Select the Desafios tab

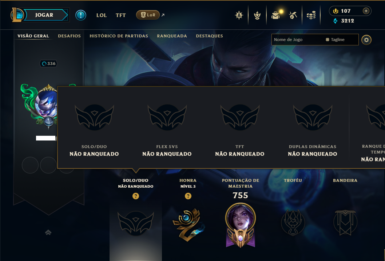pos(69,36)
